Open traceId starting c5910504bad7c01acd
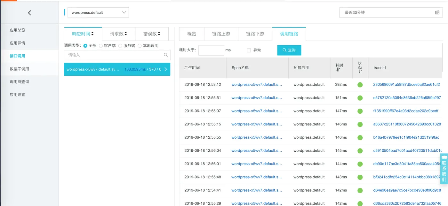 tap(407, 150)
